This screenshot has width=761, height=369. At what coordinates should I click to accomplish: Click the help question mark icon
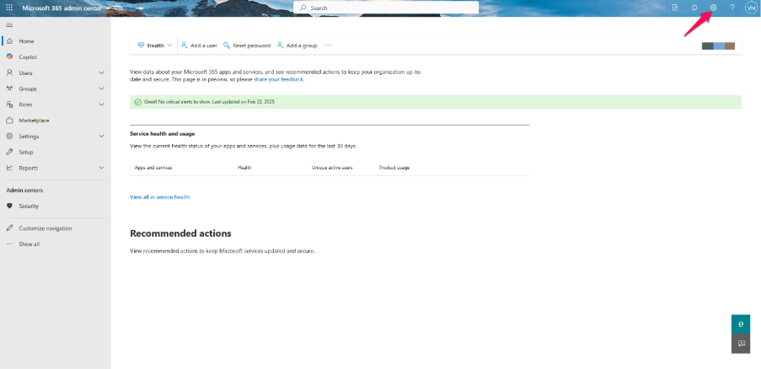[732, 8]
